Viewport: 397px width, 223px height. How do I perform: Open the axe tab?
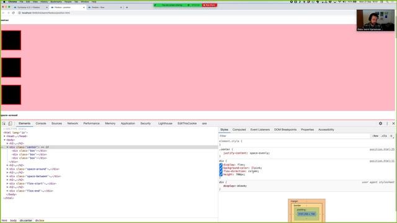coord(204,123)
